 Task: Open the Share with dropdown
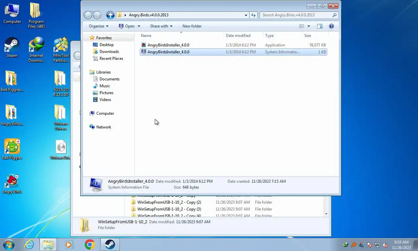tap(161, 26)
